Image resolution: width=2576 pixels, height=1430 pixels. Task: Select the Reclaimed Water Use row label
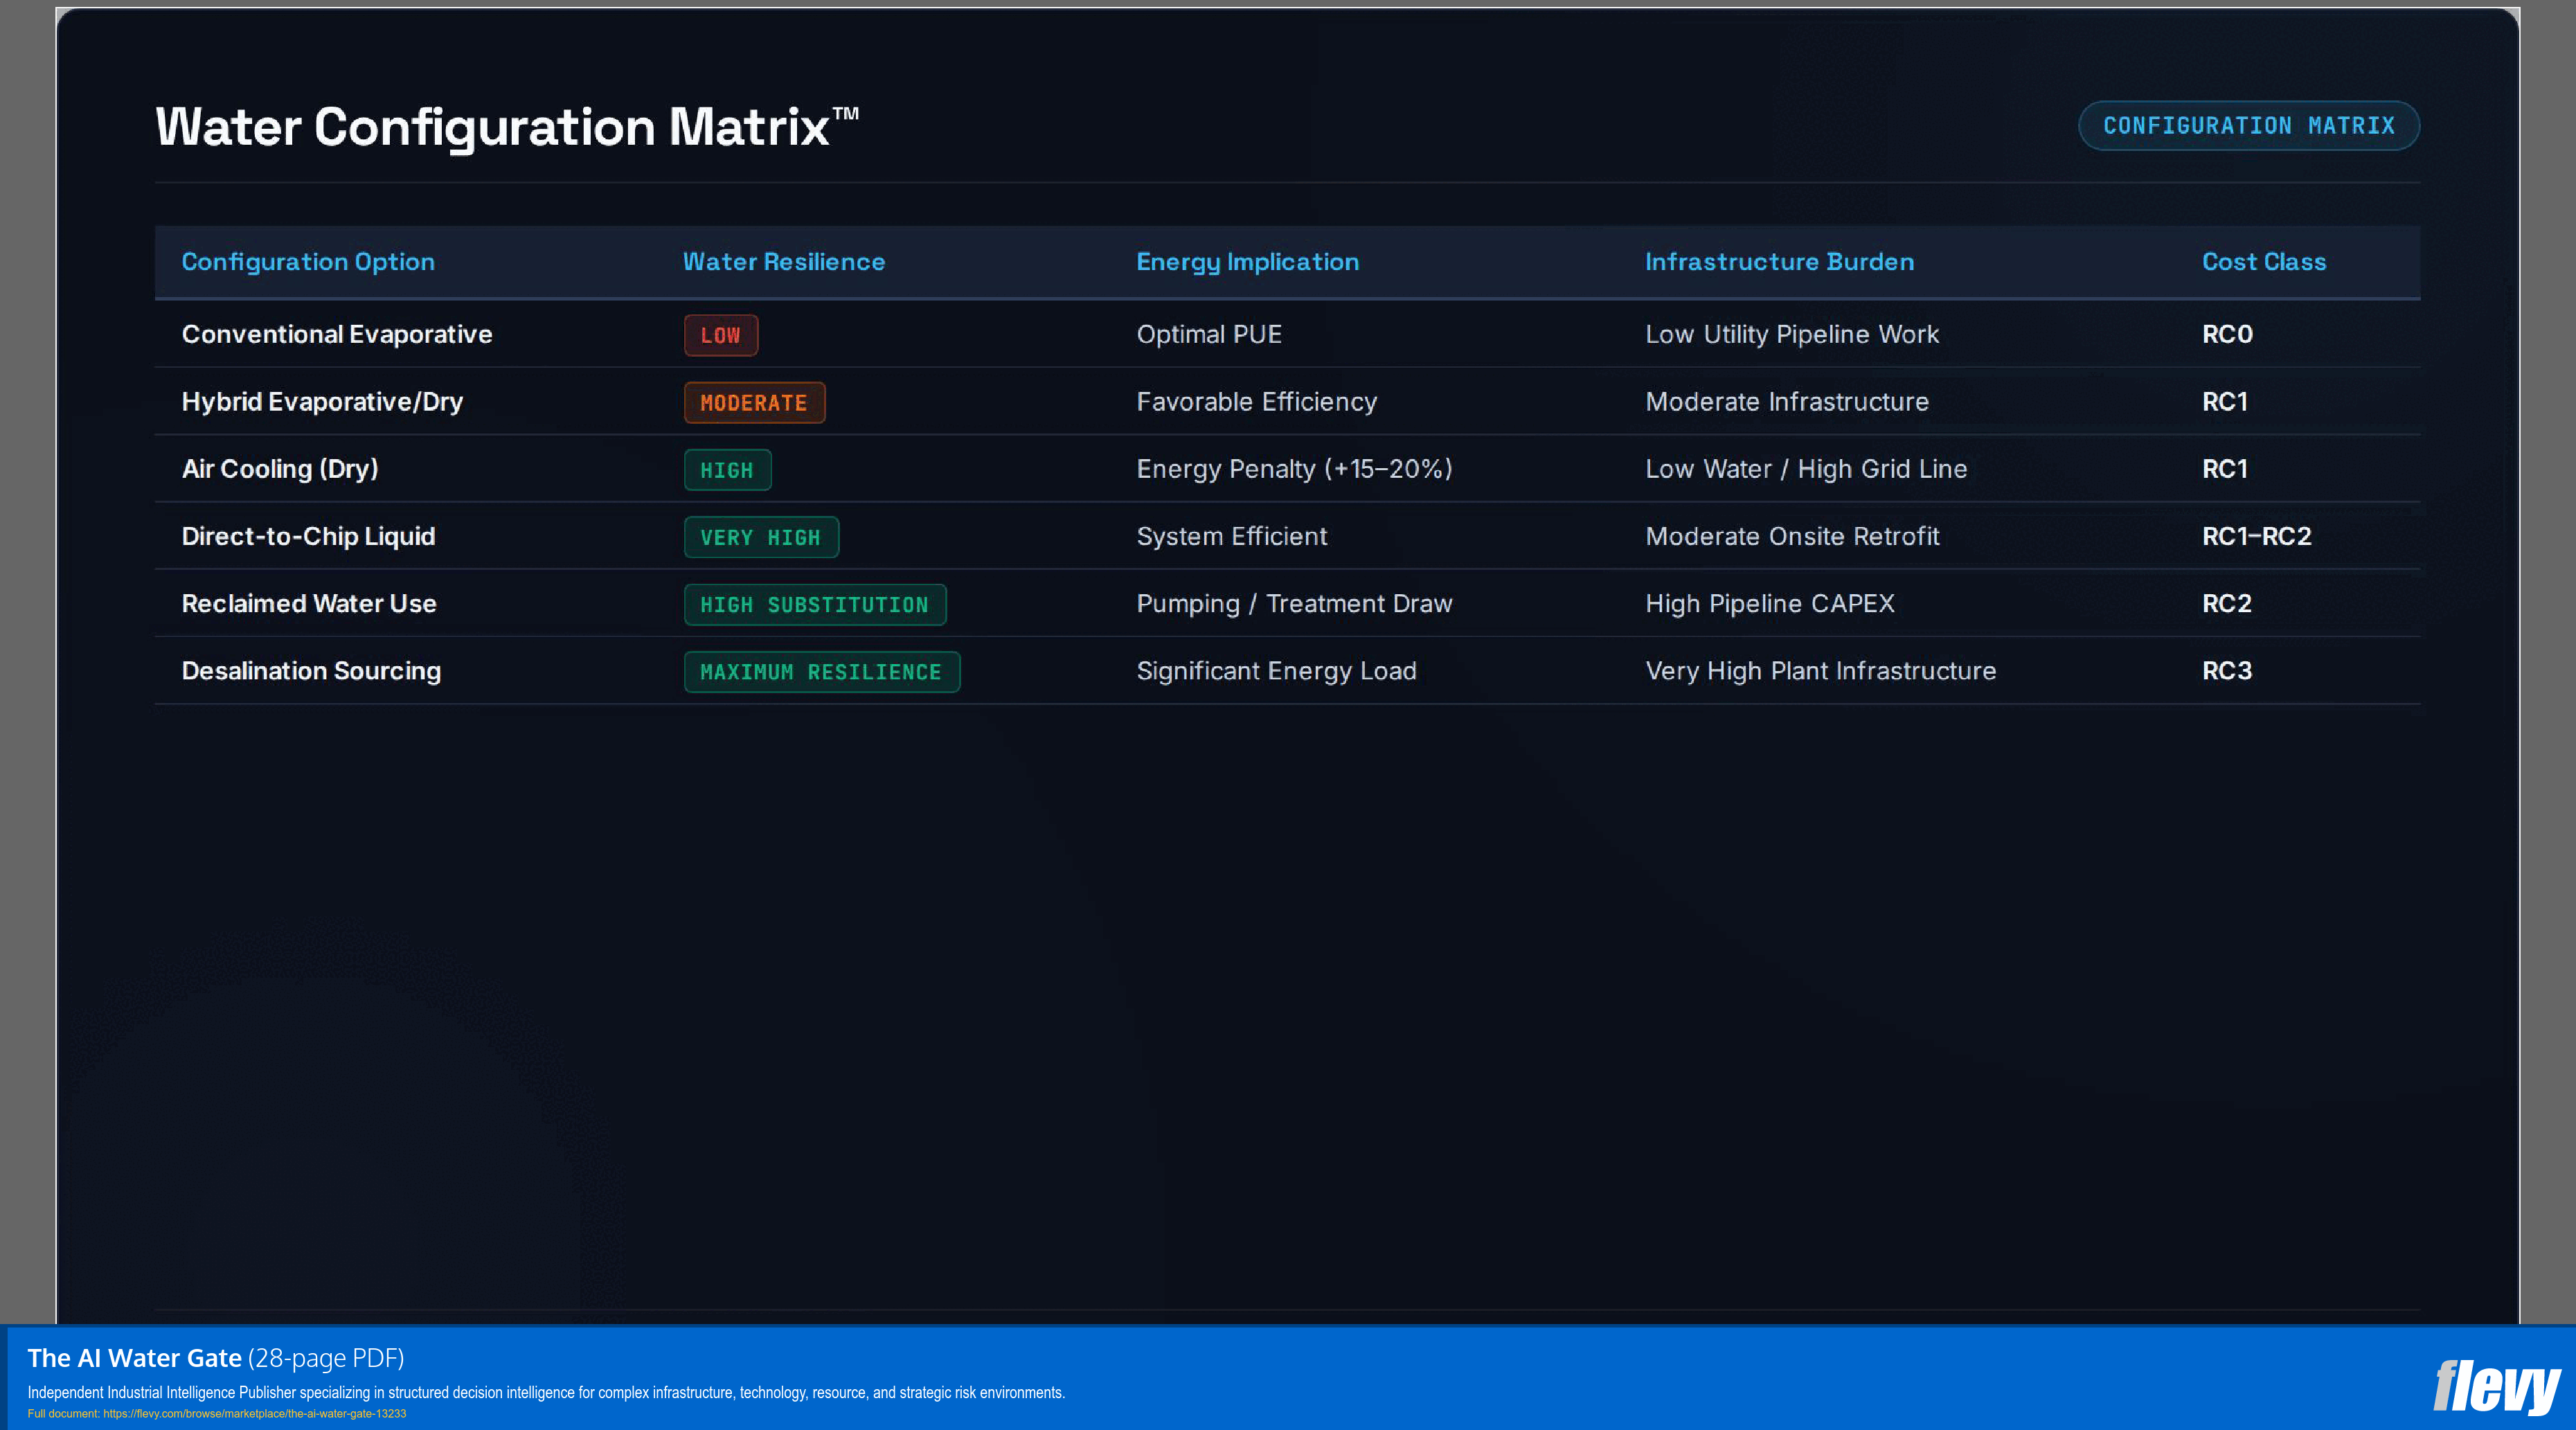(x=309, y=604)
